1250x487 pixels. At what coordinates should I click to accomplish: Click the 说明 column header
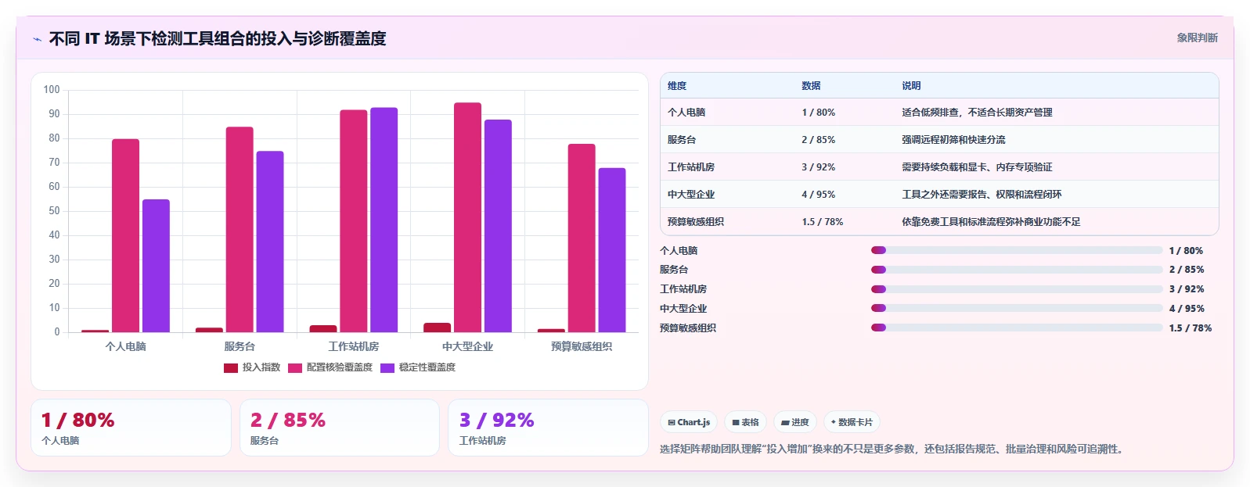coord(911,86)
